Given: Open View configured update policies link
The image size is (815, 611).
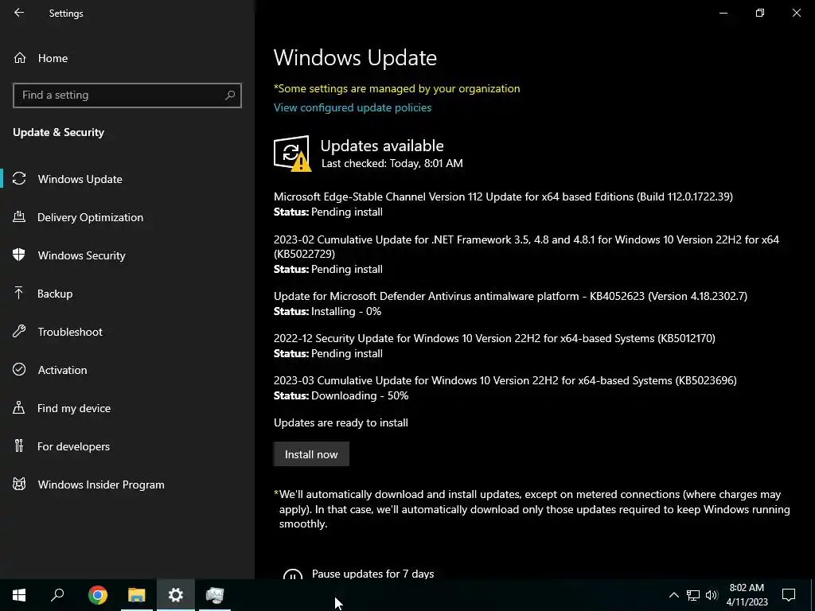Looking at the screenshot, I should tap(353, 107).
